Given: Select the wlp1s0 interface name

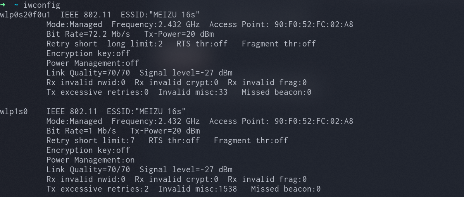Looking at the screenshot, I should coord(14,111).
